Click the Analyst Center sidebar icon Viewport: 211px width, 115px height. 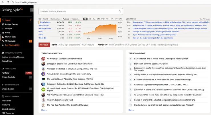(3, 24)
